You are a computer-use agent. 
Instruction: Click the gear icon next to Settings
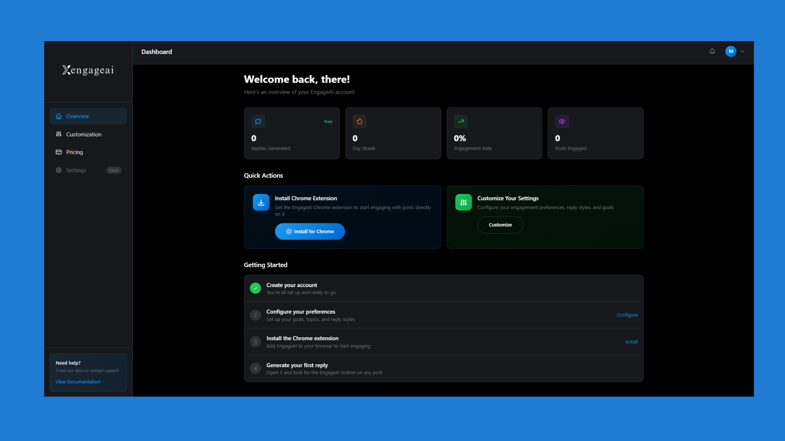click(x=58, y=170)
